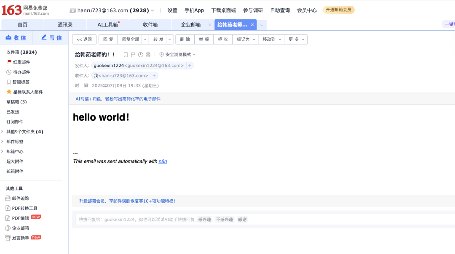Click the print icon for this email
The width and height of the screenshot is (455, 254).
pos(147,54)
